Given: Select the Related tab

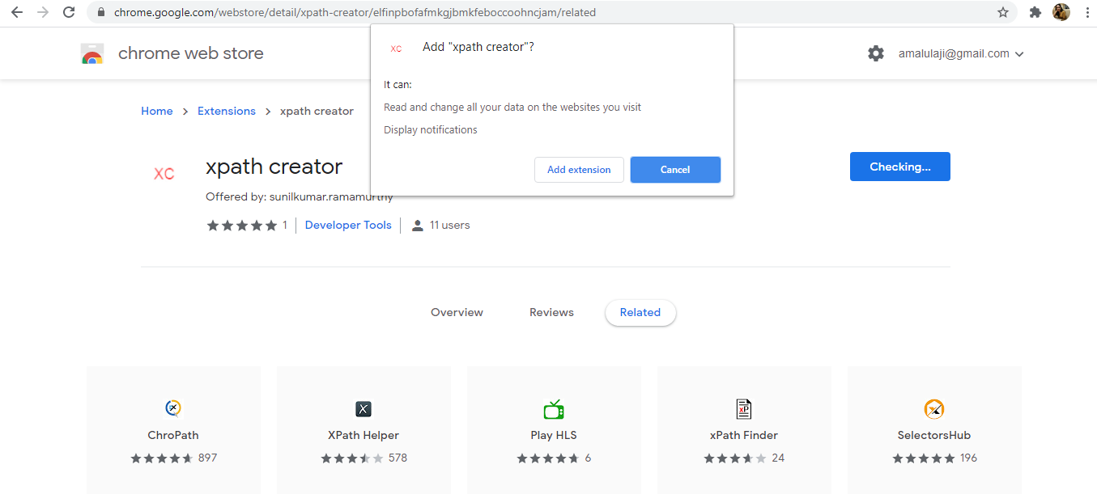Looking at the screenshot, I should pyautogui.click(x=640, y=313).
